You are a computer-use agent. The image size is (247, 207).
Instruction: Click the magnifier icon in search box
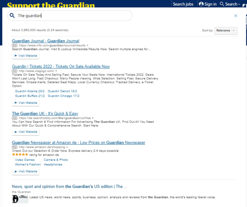12,16
